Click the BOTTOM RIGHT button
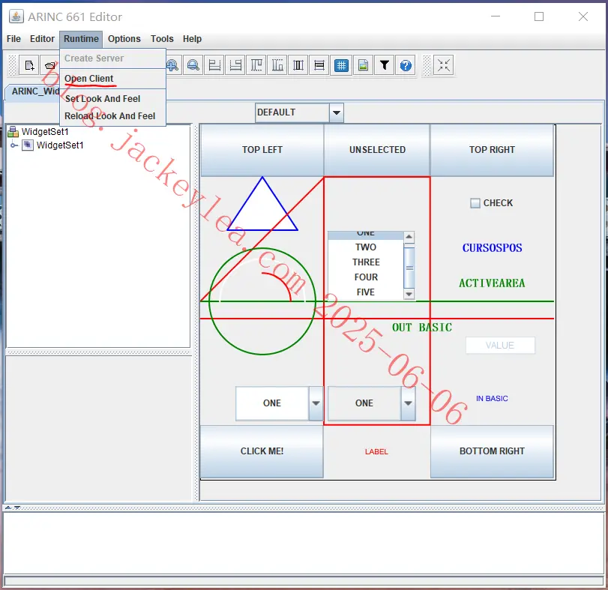The width and height of the screenshot is (608, 590). pos(492,451)
